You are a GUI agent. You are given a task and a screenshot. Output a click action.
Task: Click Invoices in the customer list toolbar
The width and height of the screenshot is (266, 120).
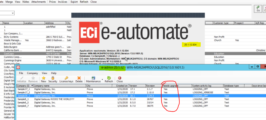click(63, 2)
